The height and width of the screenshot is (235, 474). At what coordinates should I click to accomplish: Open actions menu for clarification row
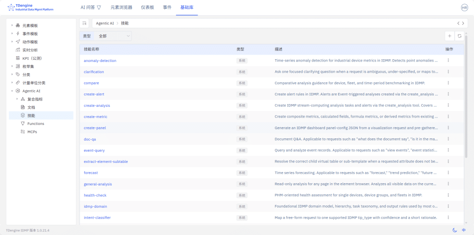[x=448, y=72]
